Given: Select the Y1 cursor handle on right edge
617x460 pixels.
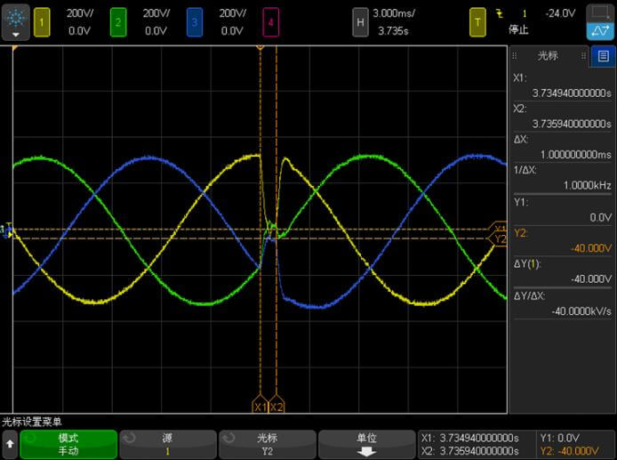Looking at the screenshot, I should 498,228.
